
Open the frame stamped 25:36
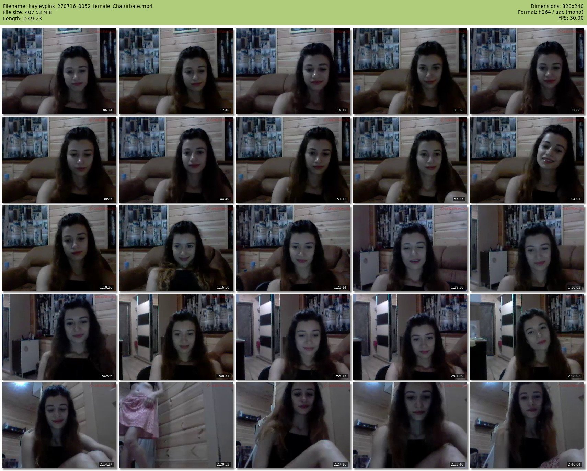(410, 71)
